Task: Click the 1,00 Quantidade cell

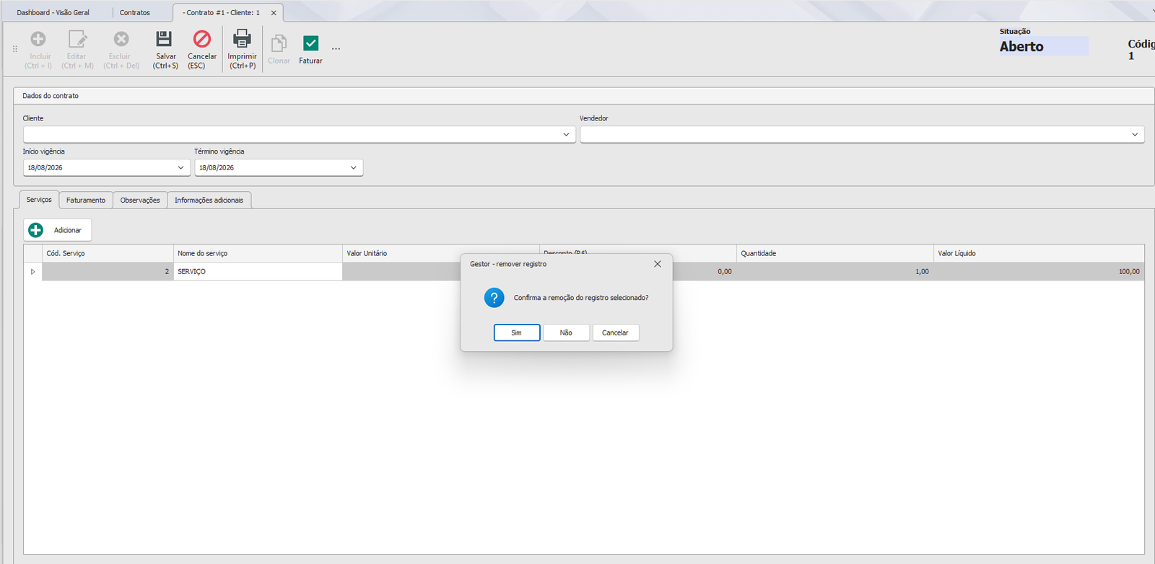Action: (834, 272)
